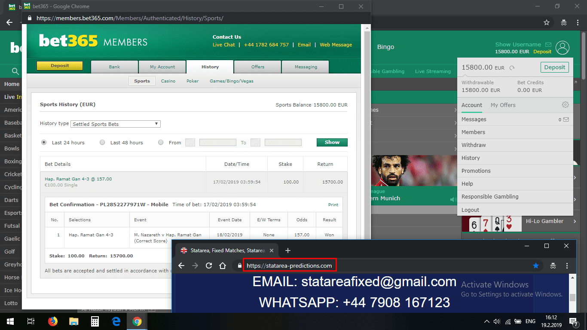Click Live Streaming in bet365 nav bar

[x=433, y=71]
